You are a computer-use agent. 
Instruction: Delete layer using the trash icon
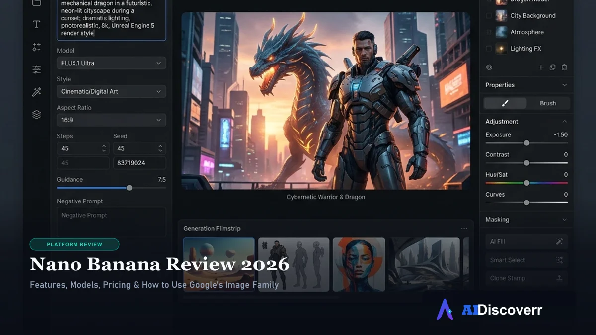pyautogui.click(x=564, y=67)
